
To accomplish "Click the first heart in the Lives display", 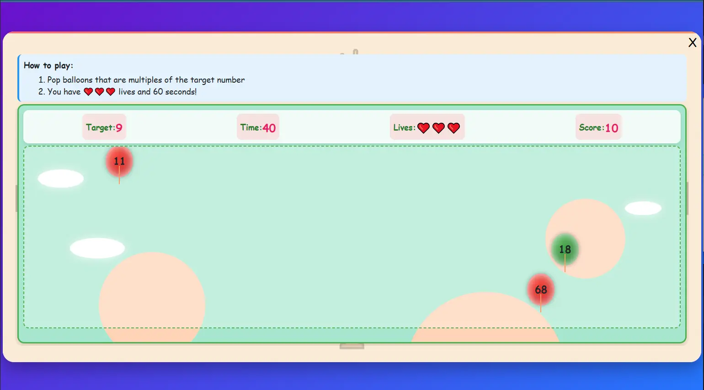I will tap(423, 128).
